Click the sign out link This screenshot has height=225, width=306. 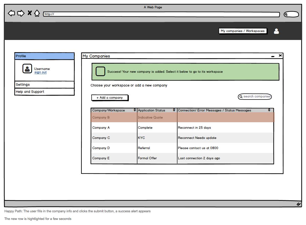pyautogui.click(x=41, y=72)
